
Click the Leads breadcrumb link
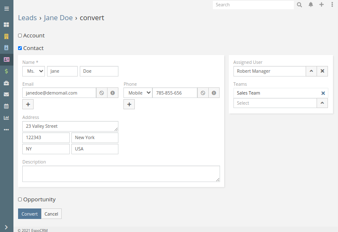click(x=27, y=18)
